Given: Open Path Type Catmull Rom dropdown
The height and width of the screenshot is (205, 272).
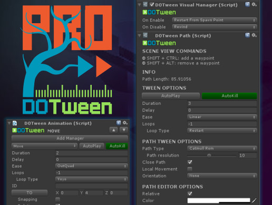Looking at the screenshot, I should pyautogui.click(x=222, y=149).
